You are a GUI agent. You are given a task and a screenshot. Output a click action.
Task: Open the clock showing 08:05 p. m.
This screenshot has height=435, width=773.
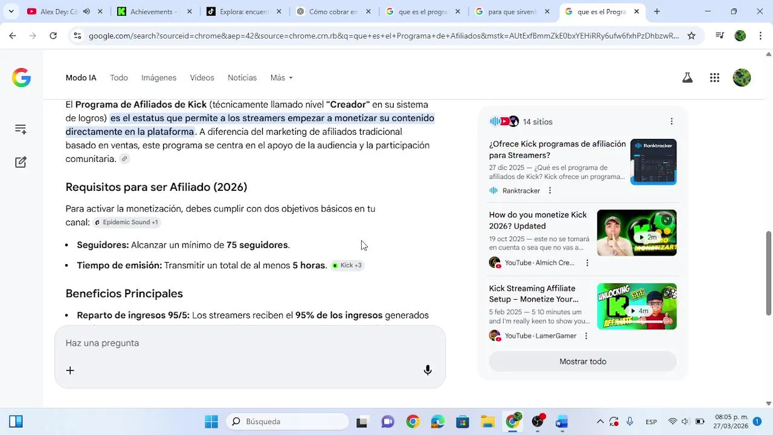[731, 422]
